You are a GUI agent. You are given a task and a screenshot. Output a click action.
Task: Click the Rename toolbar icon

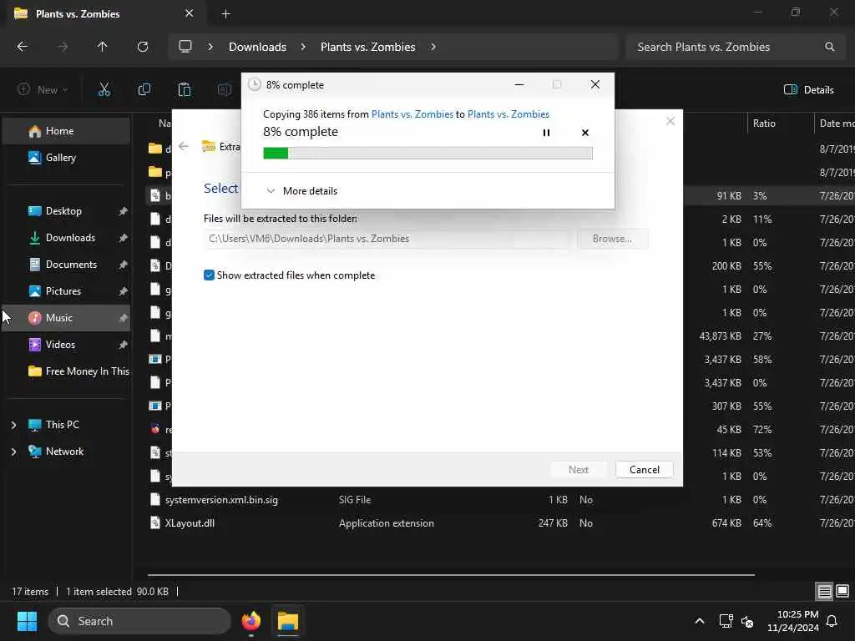click(224, 90)
